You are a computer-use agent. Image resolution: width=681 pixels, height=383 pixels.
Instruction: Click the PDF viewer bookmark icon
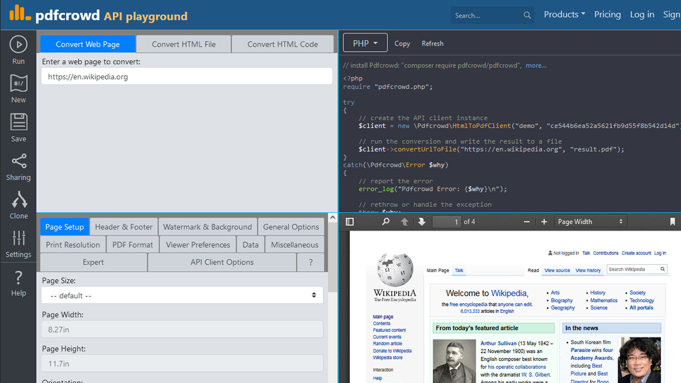672,222
